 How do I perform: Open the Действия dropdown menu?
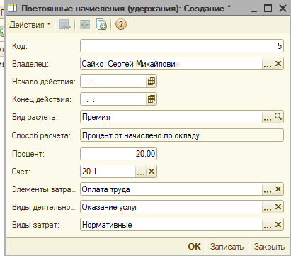click(x=30, y=25)
